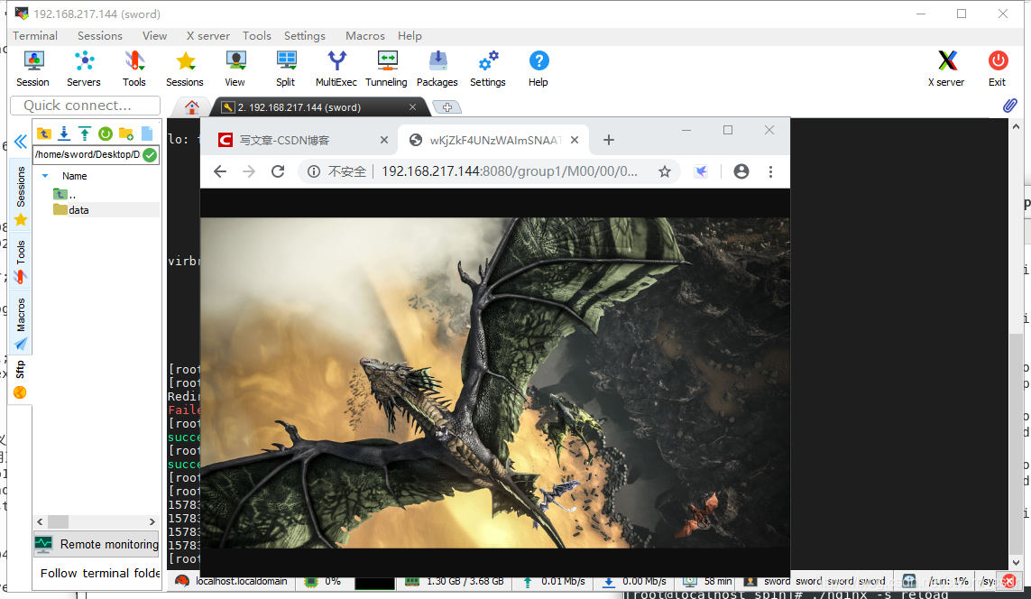Refresh the SFTP folder listing

pos(106,134)
